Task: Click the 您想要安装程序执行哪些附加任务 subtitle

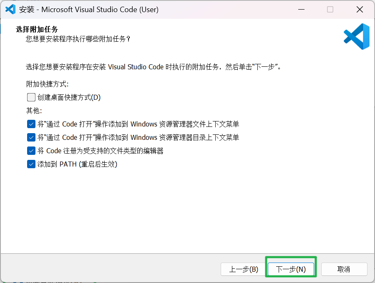Action: click(78, 39)
